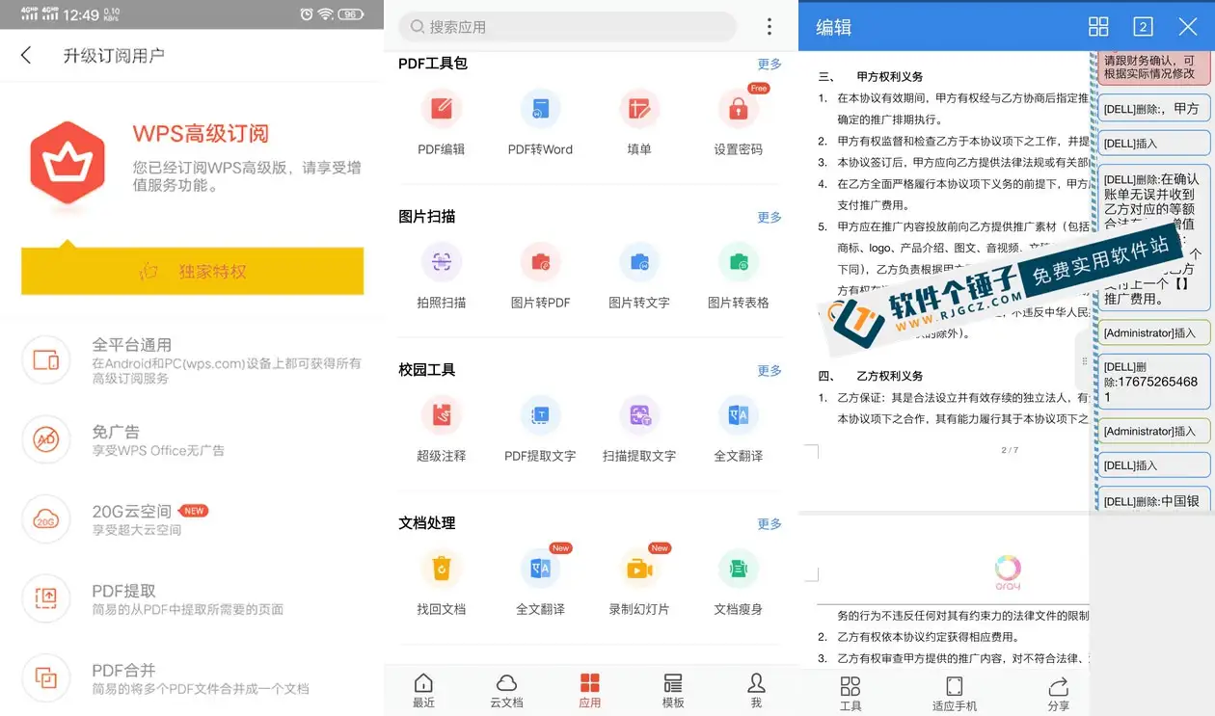The height and width of the screenshot is (716, 1215).
Task: Go back from 升级订阅用户 page
Action: (x=26, y=55)
